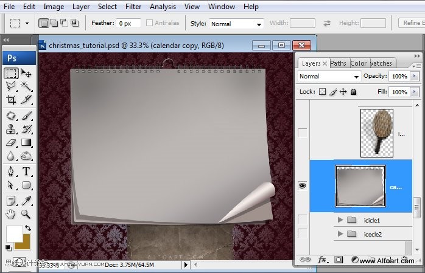
Task: Select the Eraser tool
Action: click(11, 142)
